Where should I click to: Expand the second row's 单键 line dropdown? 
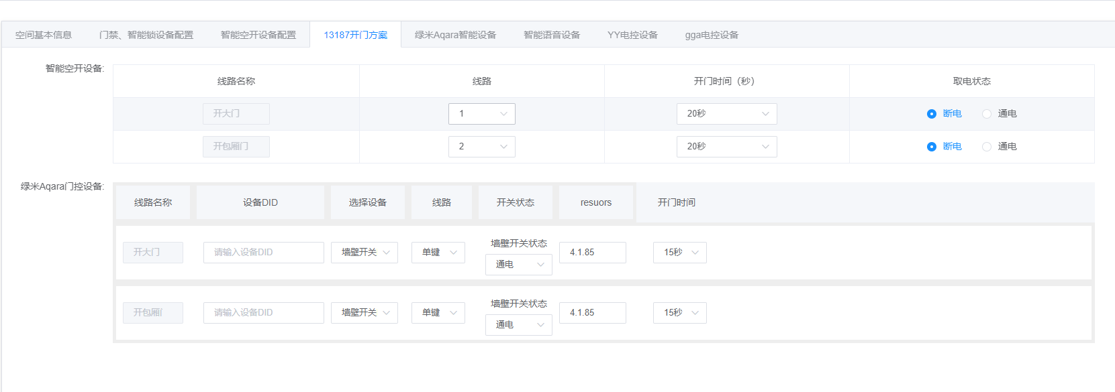(x=438, y=313)
